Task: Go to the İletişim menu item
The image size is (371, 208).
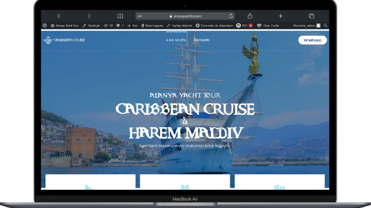Action: coord(202,40)
